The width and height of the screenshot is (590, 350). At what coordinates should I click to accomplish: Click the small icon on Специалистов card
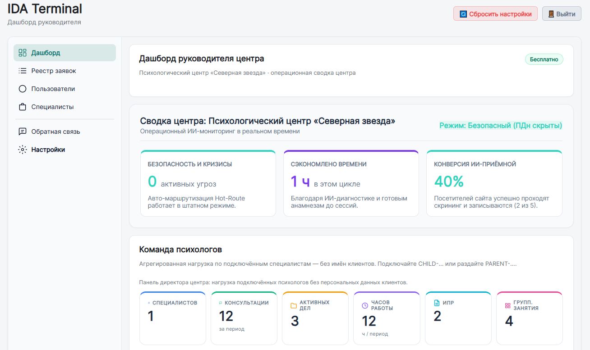pyautogui.click(x=149, y=303)
